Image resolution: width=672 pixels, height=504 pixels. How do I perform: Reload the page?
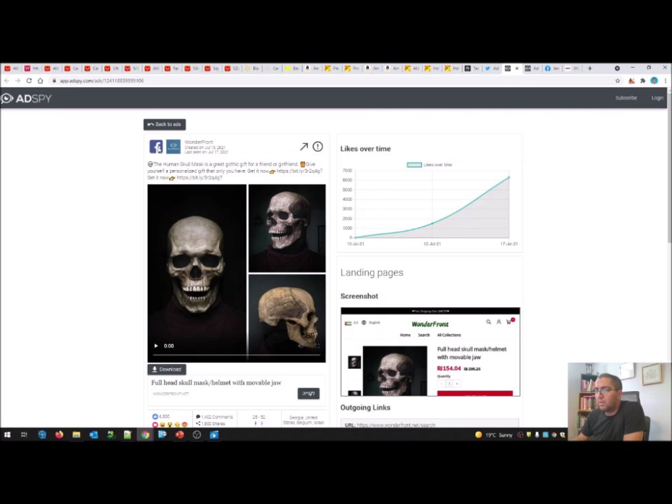coord(29,81)
